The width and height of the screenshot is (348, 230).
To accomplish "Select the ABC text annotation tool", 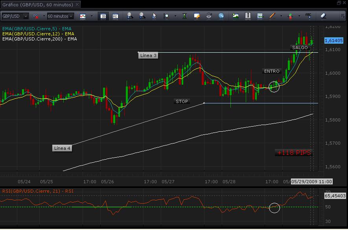I will (309, 16).
